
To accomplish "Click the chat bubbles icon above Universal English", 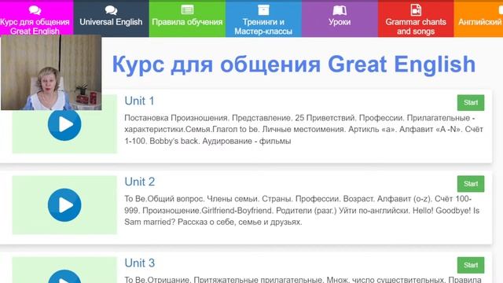I will click(111, 10).
